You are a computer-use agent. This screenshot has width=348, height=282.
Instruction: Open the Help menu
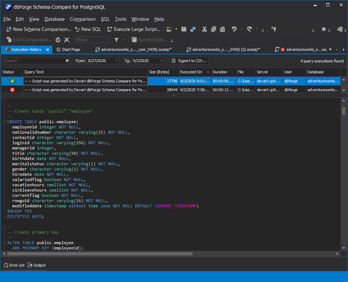[159, 19]
